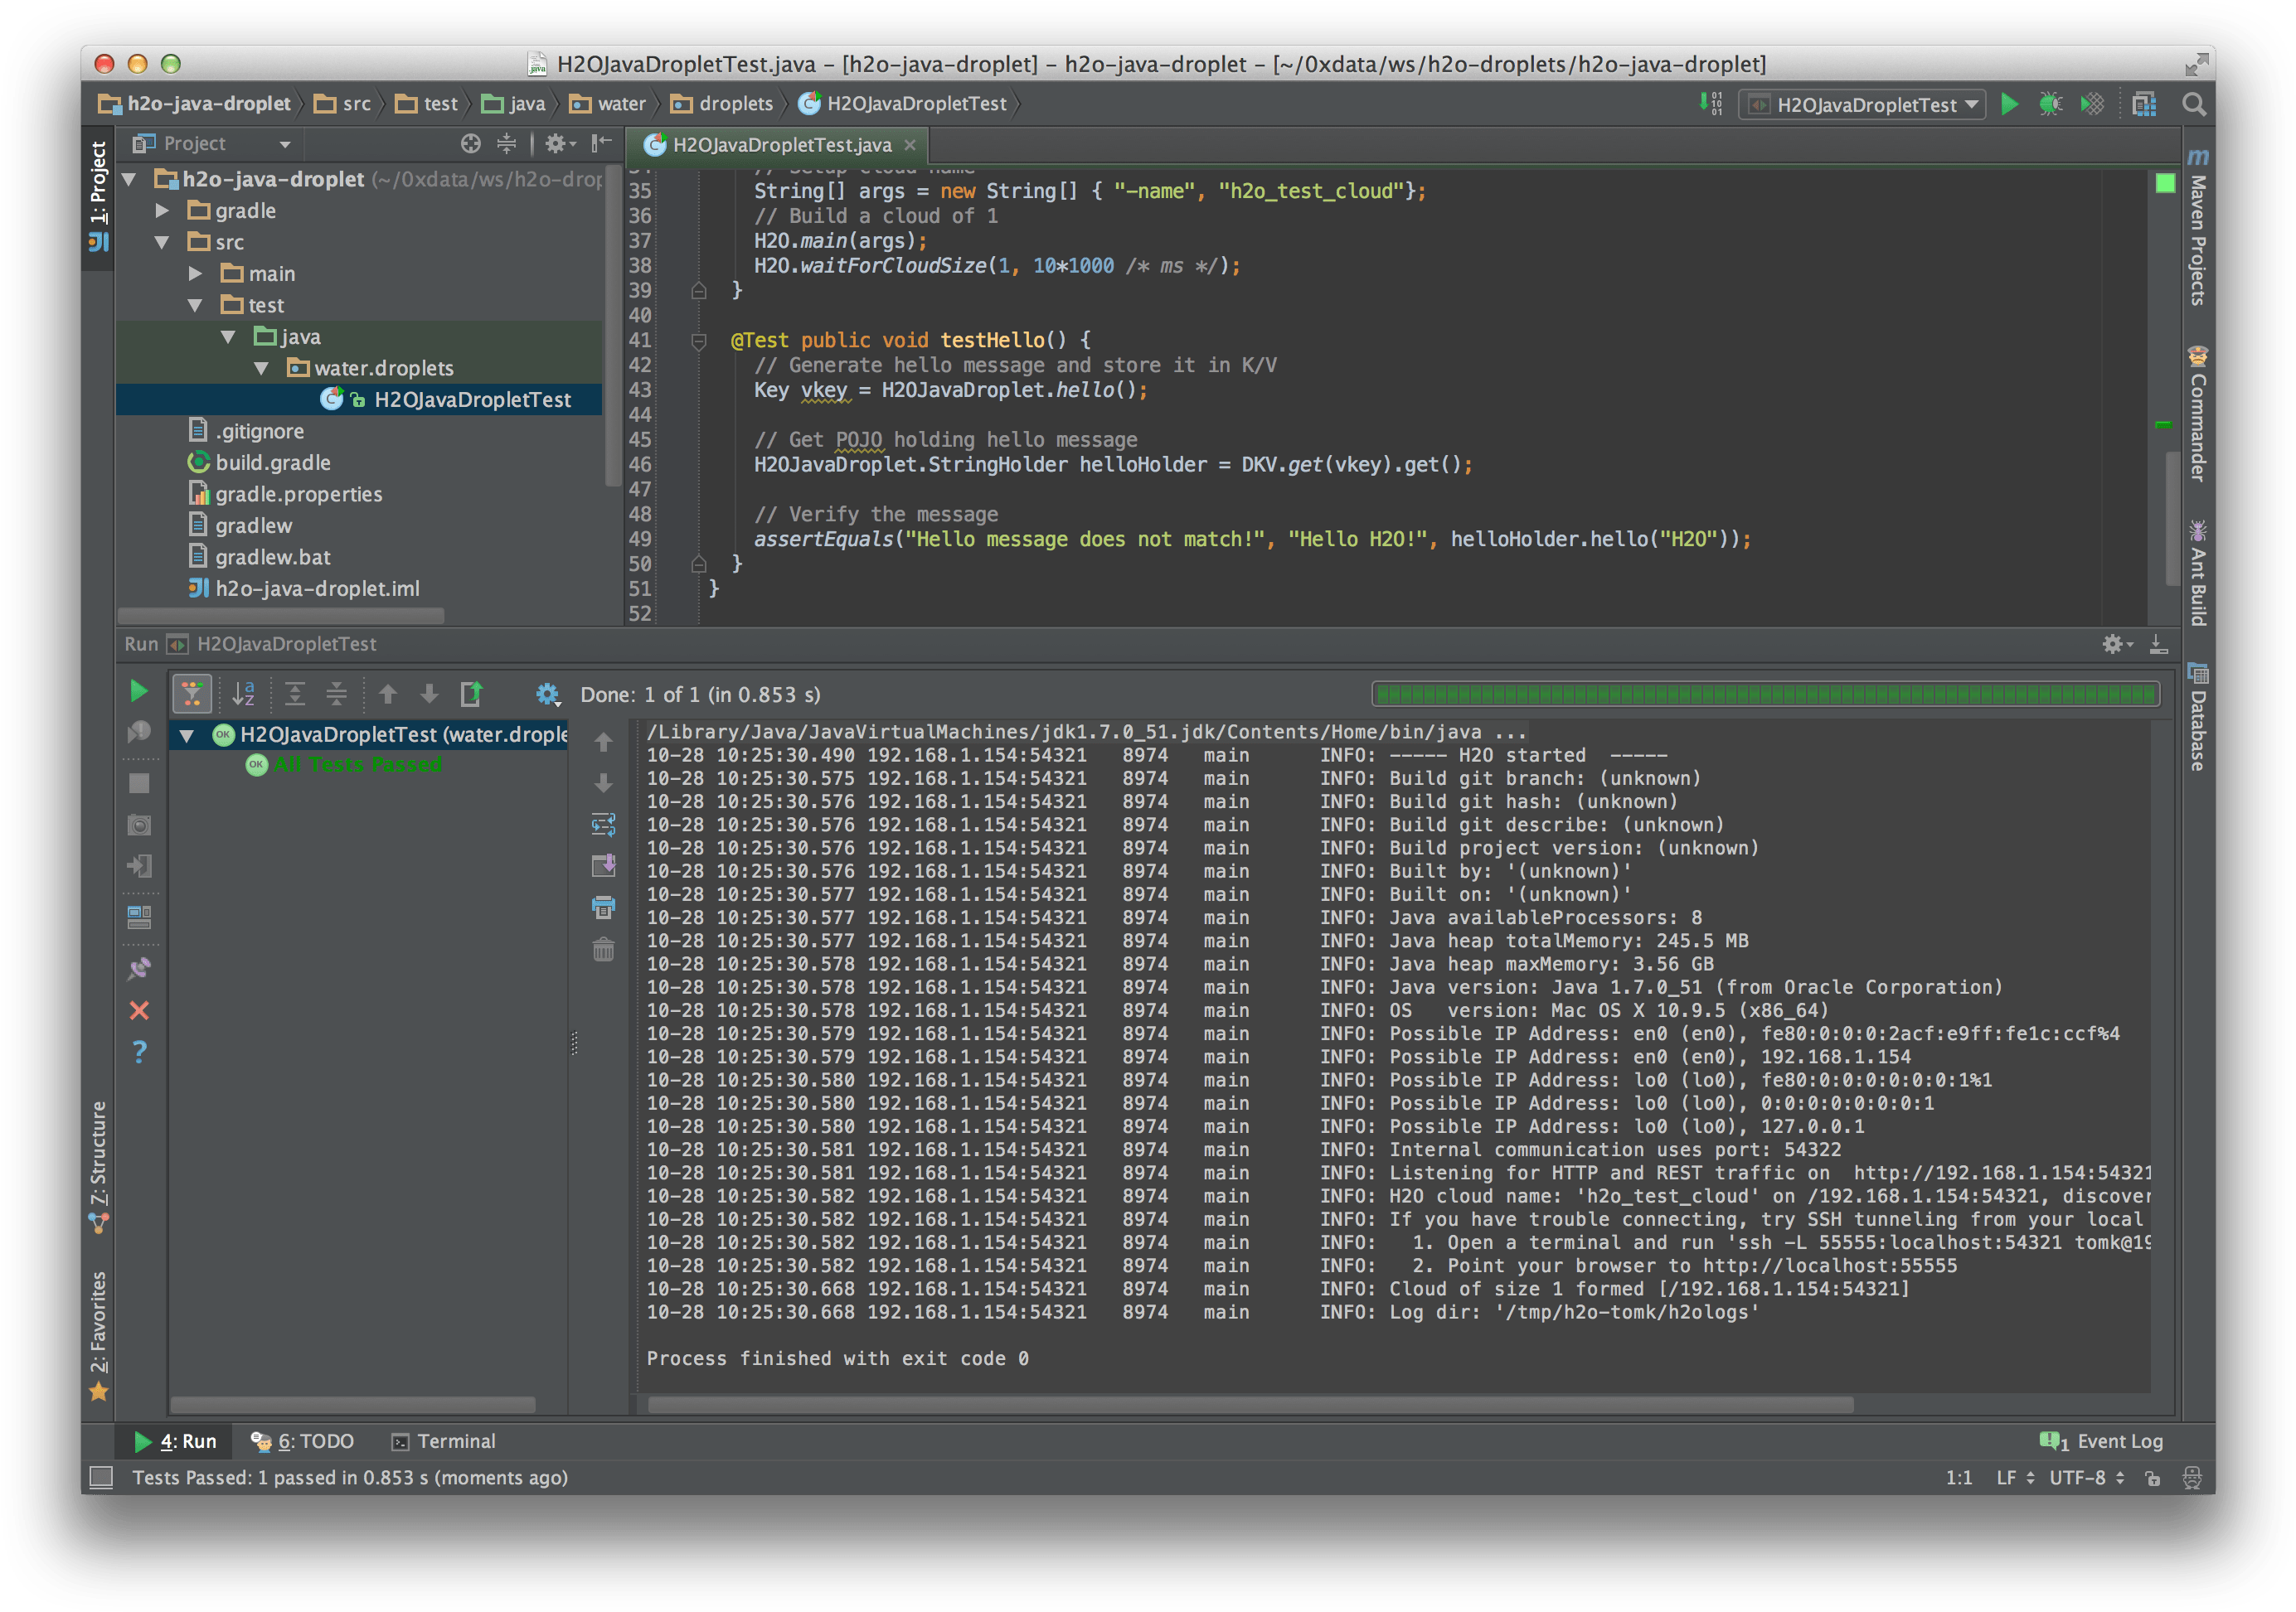Toggle hide passed tests filter button
Screen dimensions: 2296x1612
(192, 694)
